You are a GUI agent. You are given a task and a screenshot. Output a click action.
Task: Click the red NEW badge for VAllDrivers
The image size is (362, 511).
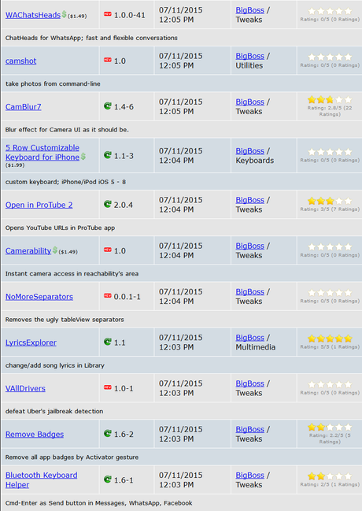(108, 387)
